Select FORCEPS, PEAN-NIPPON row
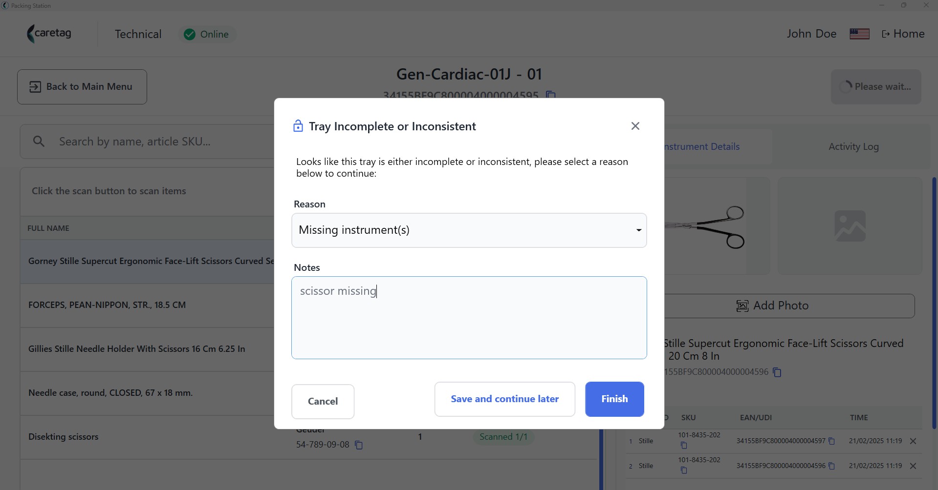The height and width of the screenshot is (490, 938). (147, 306)
